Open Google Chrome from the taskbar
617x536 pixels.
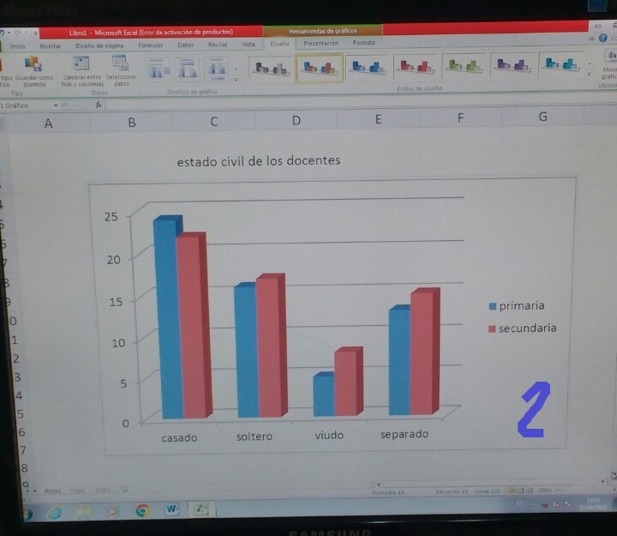point(142,510)
